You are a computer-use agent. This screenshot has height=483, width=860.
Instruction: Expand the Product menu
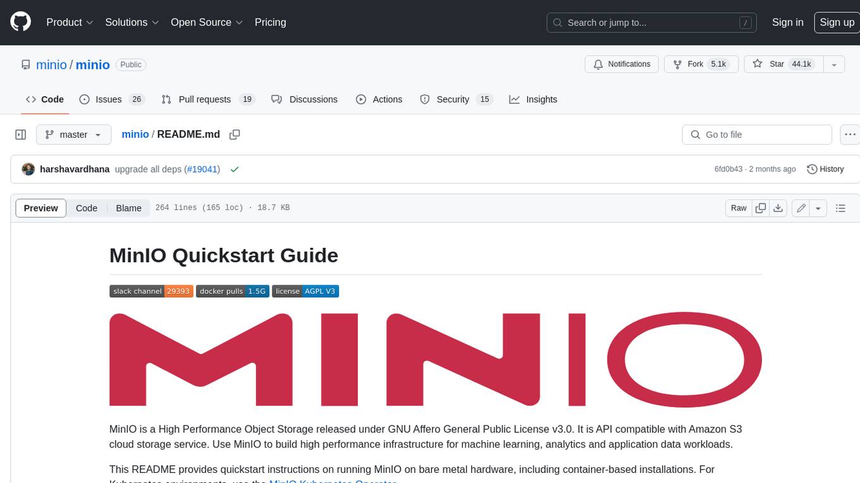[70, 22]
